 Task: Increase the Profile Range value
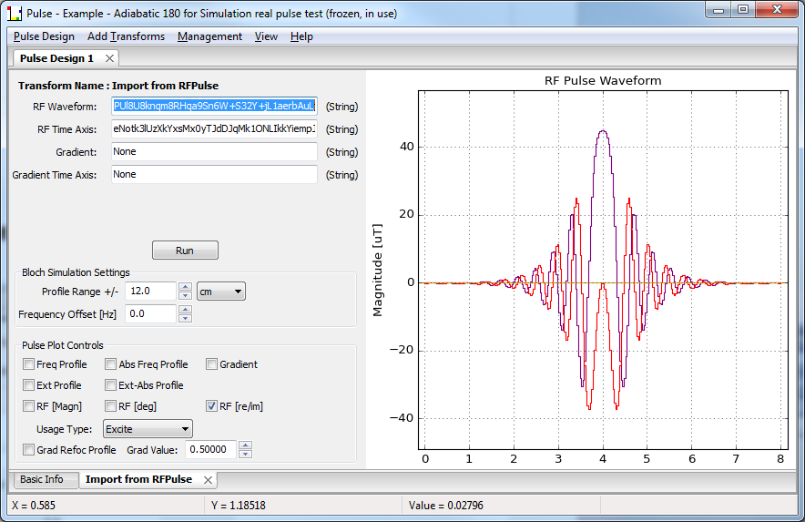(x=186, y=287)
